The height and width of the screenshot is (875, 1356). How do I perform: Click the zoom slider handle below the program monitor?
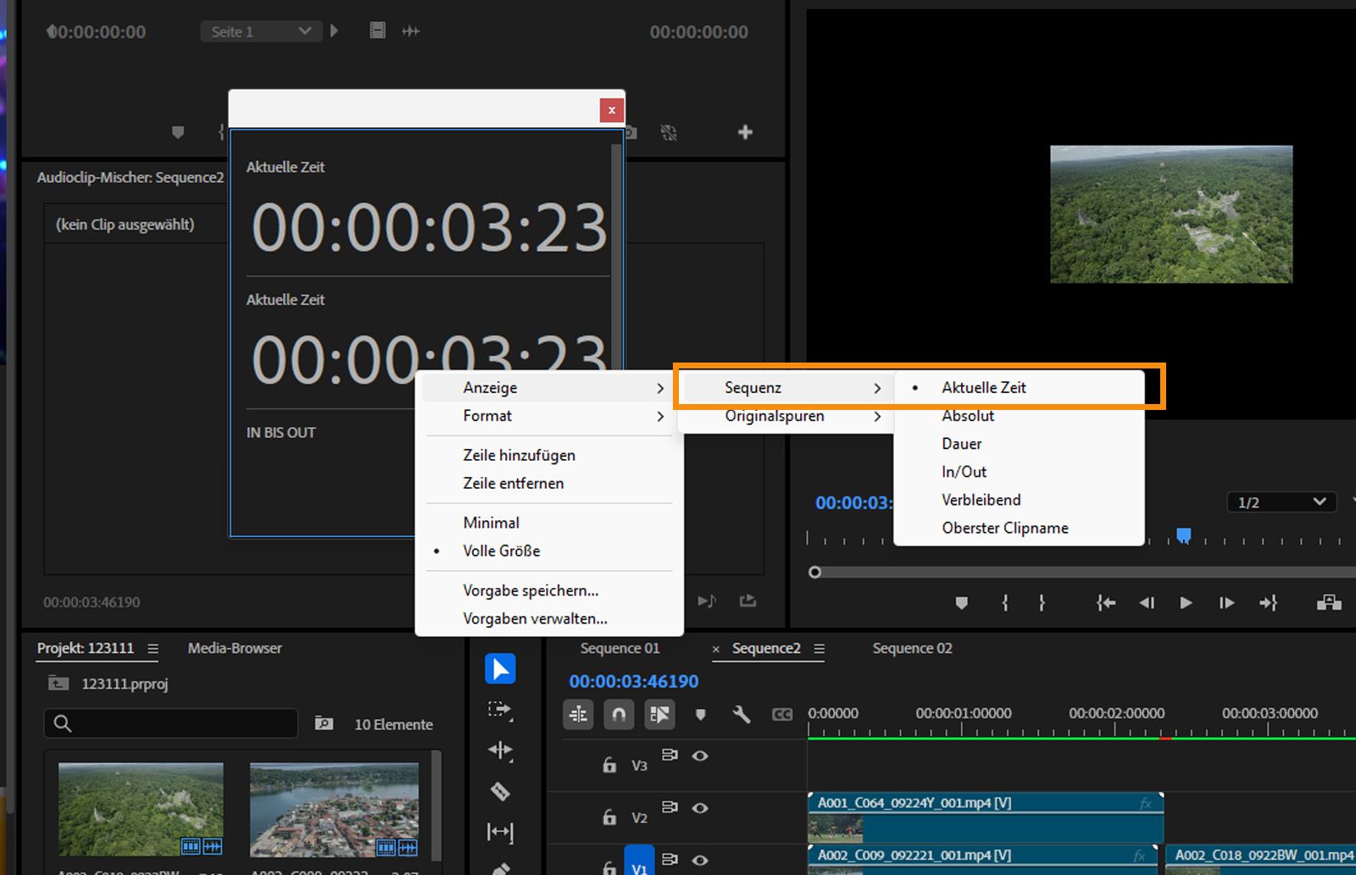815,572
